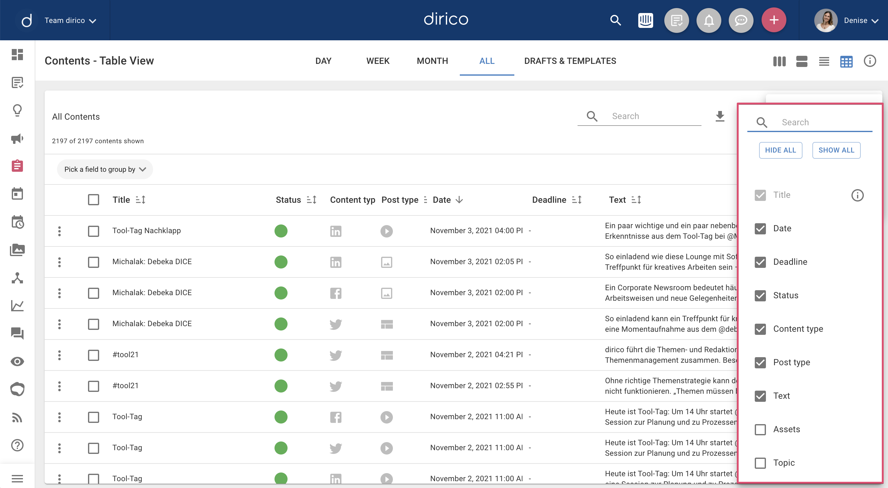888x488 pixels.
Task: Expand the sidebar hamburger menu
Action: click(17, 479)
